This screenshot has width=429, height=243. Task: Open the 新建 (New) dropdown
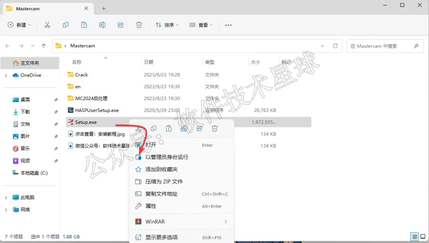(19, 25)
